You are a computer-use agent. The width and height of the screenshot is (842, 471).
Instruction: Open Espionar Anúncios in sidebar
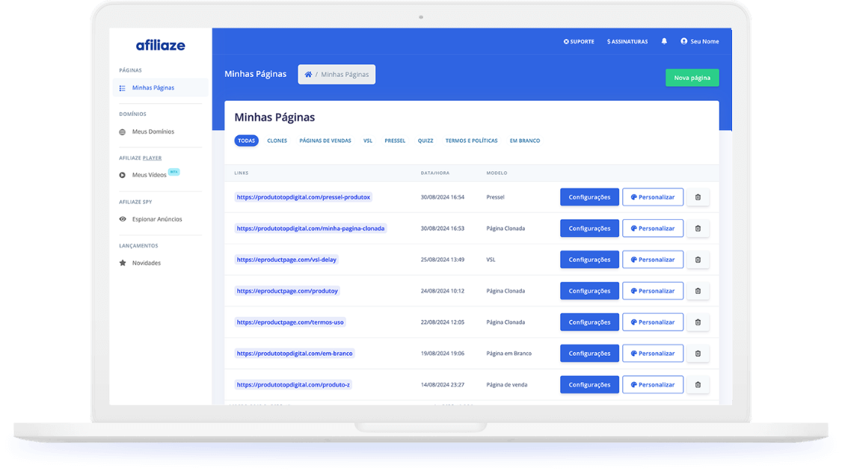click(157, 219)
